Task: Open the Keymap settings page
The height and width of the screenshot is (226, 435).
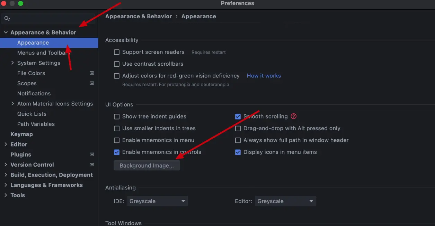Action: tap(21, 134)
